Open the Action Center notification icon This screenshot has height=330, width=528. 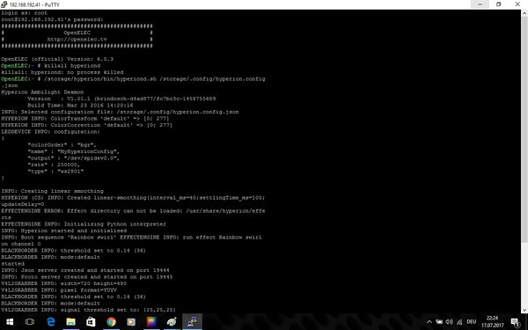[x=515, y=322]
